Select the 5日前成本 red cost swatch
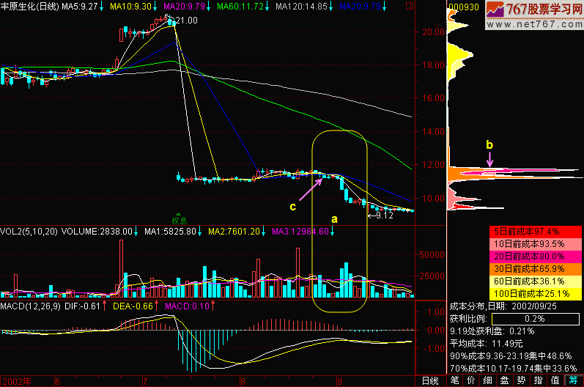Screen dimensions: 584x387 click(x=534, y=232)
